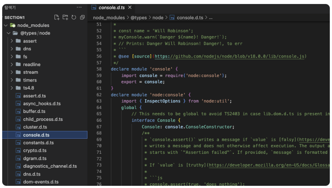The image size is (332, 188).
Task: Click the SECTION1 section header
Action: tap(15, 18)
